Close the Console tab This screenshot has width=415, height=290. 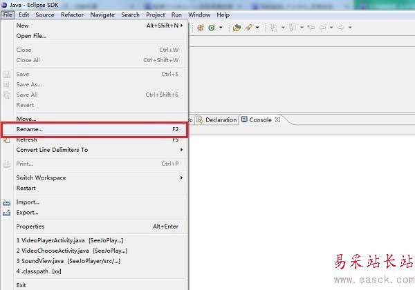(277, 119)
